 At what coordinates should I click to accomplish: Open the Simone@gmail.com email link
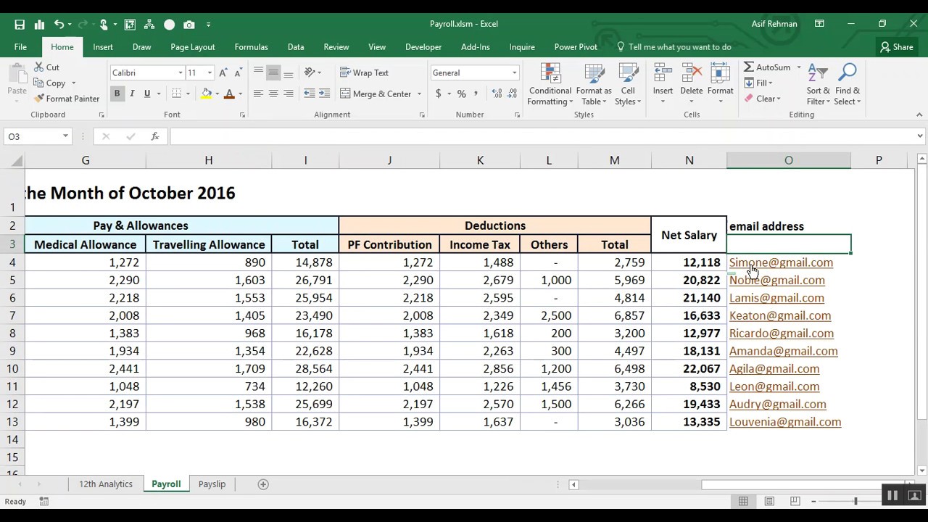(781, 262)
